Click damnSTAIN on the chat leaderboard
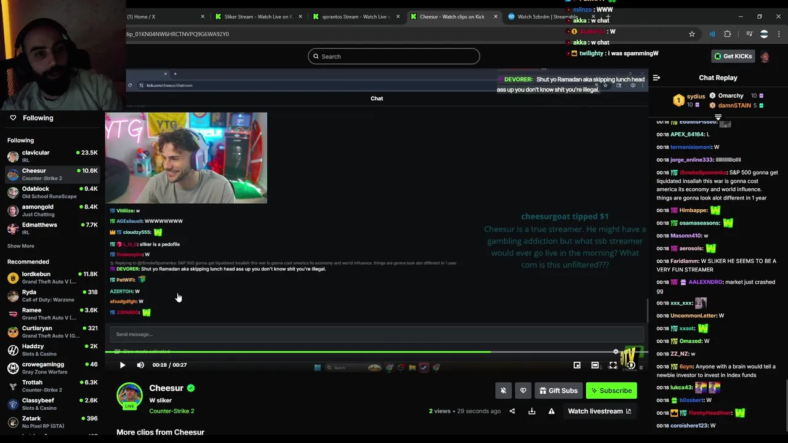 click(x=734, y=106)
